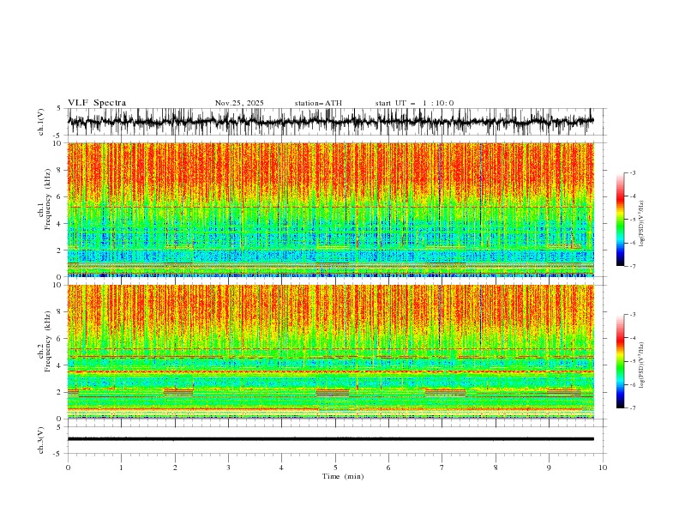The width and height of the screenshot is (679, 525).
Task: Click the time axis tick label "9"
Action: pos(549,468)
